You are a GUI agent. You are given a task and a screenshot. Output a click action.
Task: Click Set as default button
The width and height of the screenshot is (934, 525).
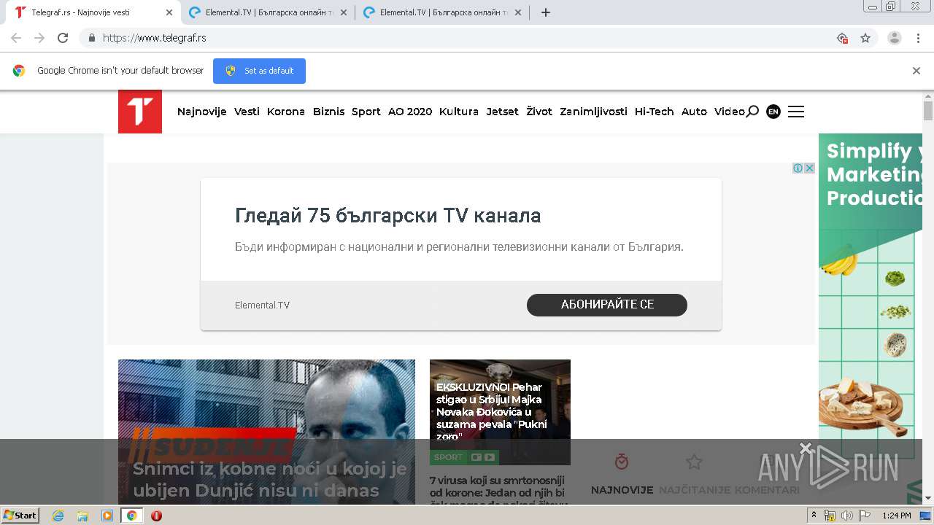pos(259,71)
